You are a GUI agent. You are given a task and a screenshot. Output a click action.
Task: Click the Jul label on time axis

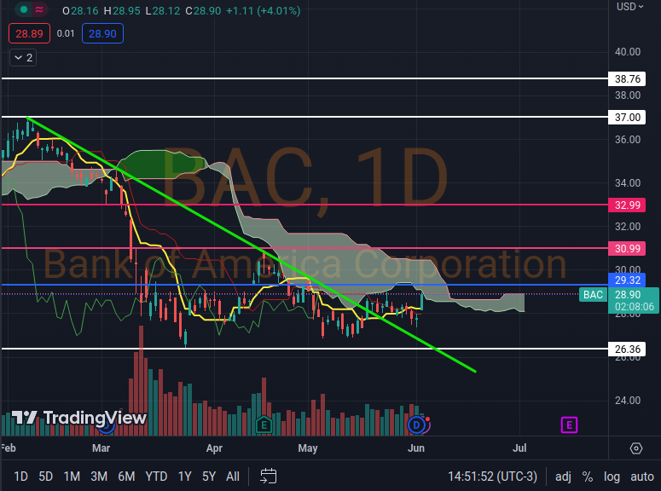tap(519, 448)
